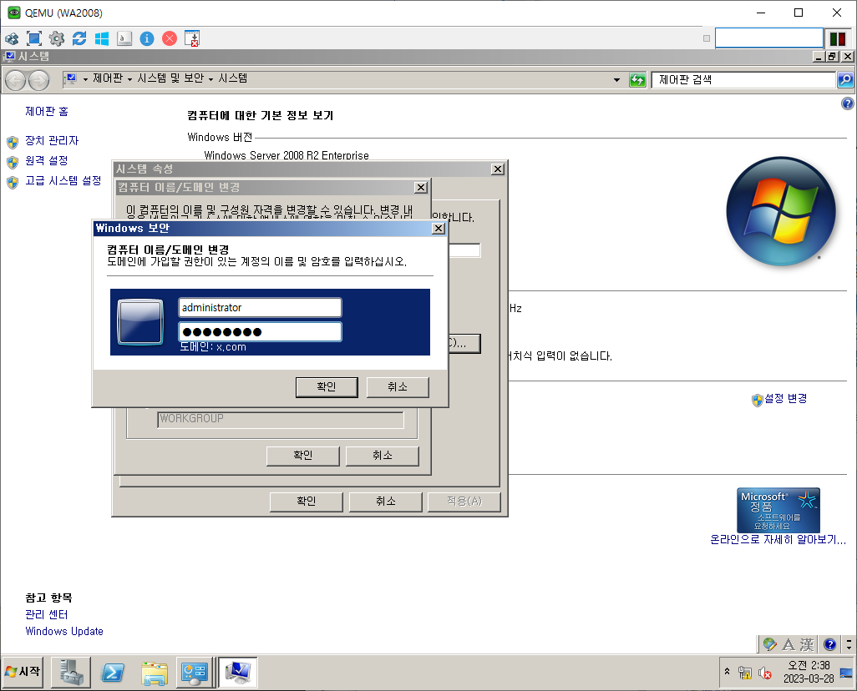Click the address bar computer icon

(70, 80)
